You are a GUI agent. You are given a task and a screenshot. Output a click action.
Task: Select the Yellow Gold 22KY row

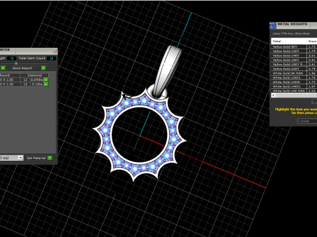click(294, 68)
